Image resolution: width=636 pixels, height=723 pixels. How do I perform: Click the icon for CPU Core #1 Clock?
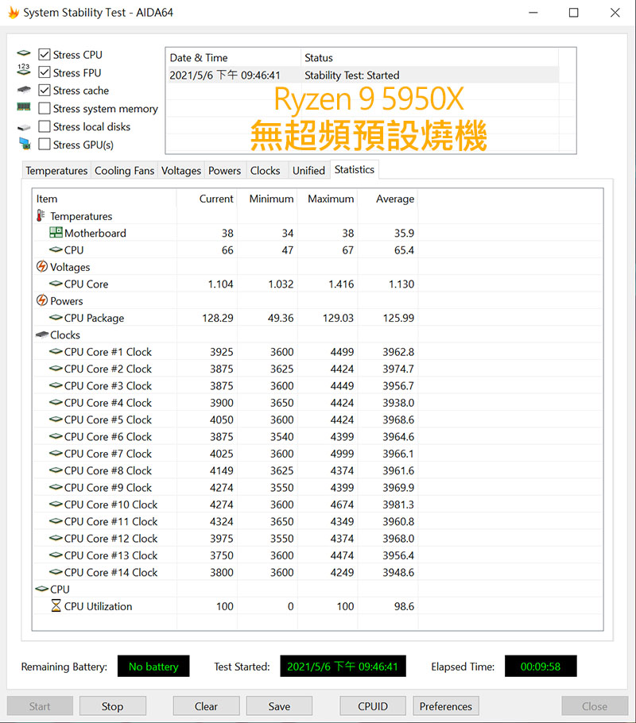[56, 351]
